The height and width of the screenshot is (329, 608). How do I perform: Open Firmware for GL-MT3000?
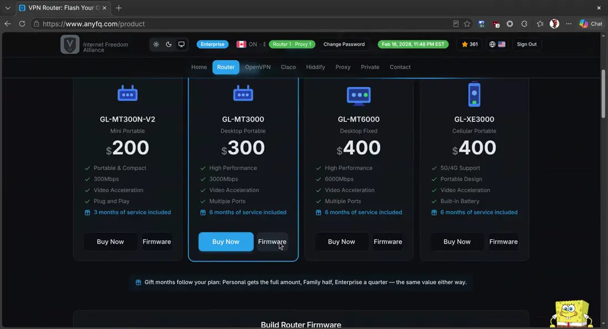[272, 242]
